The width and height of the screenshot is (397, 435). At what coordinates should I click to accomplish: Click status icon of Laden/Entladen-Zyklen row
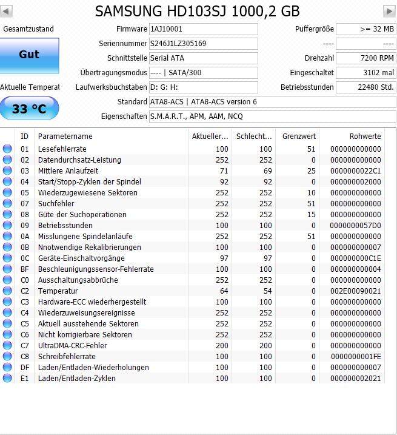[7, 378]
